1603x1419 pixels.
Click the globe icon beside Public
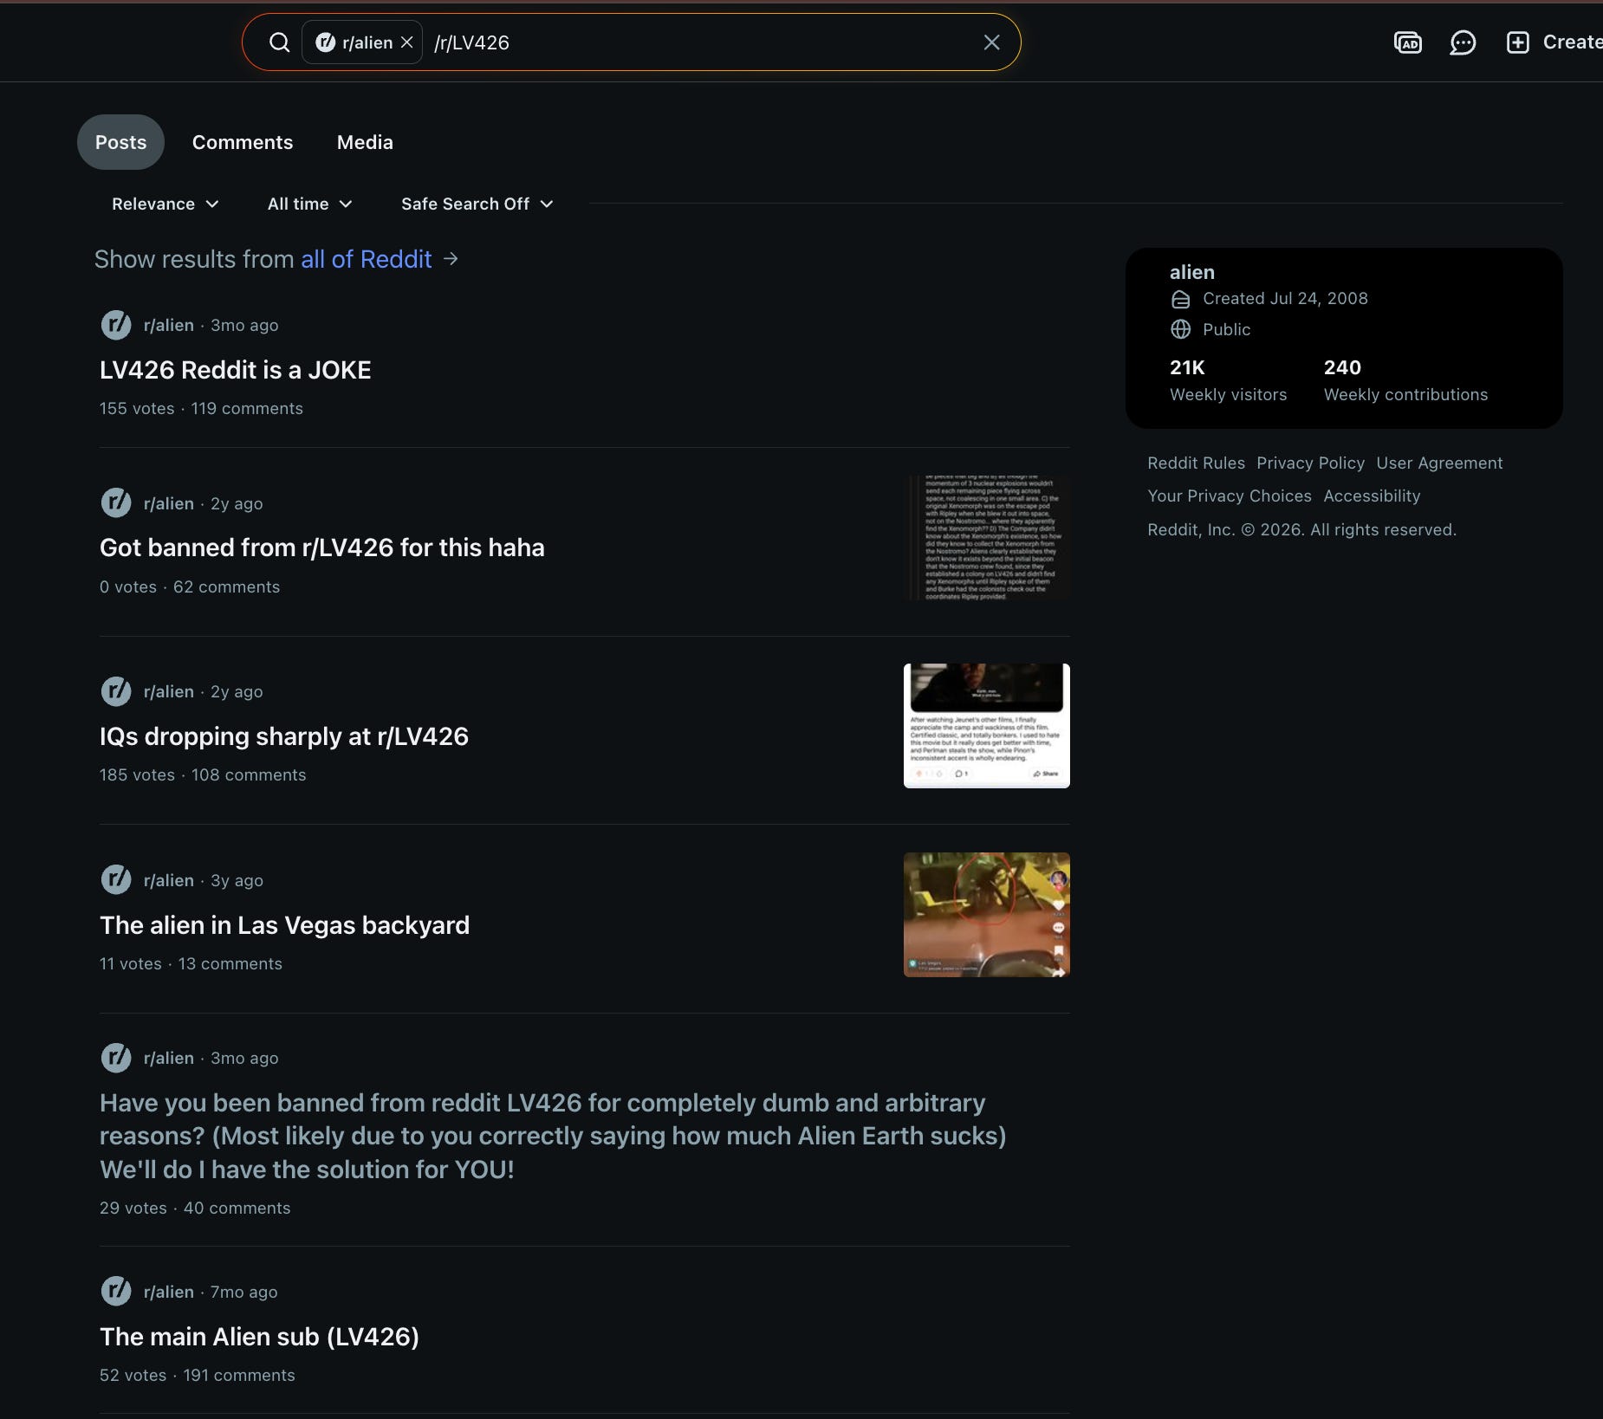coord(1180,329)
